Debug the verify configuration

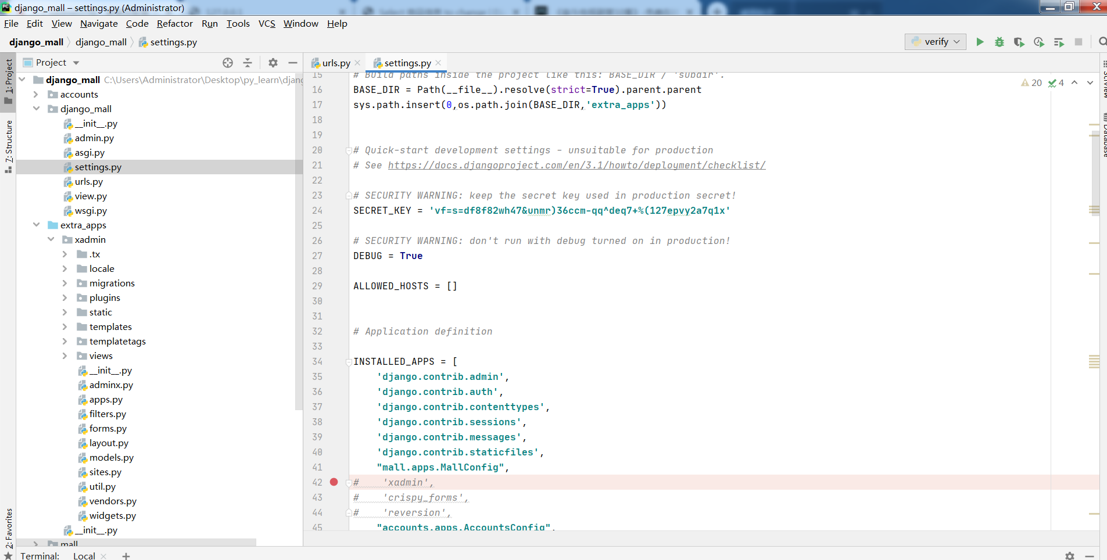click(999, 42)
